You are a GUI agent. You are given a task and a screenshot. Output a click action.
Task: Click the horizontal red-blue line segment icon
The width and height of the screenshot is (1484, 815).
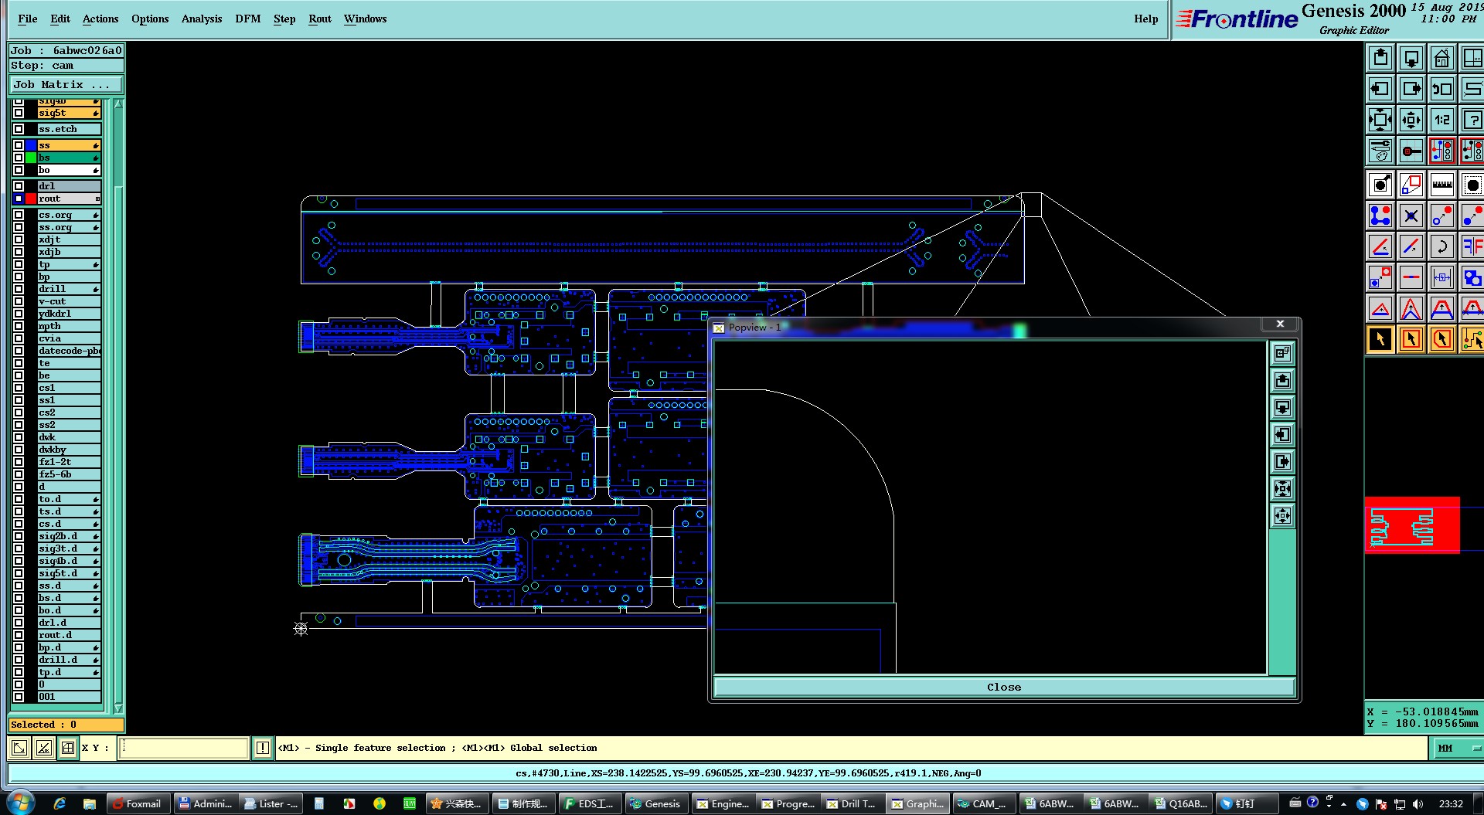[x=1411, y=277]
